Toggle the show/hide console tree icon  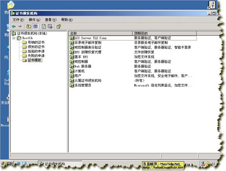click(35, 27)
